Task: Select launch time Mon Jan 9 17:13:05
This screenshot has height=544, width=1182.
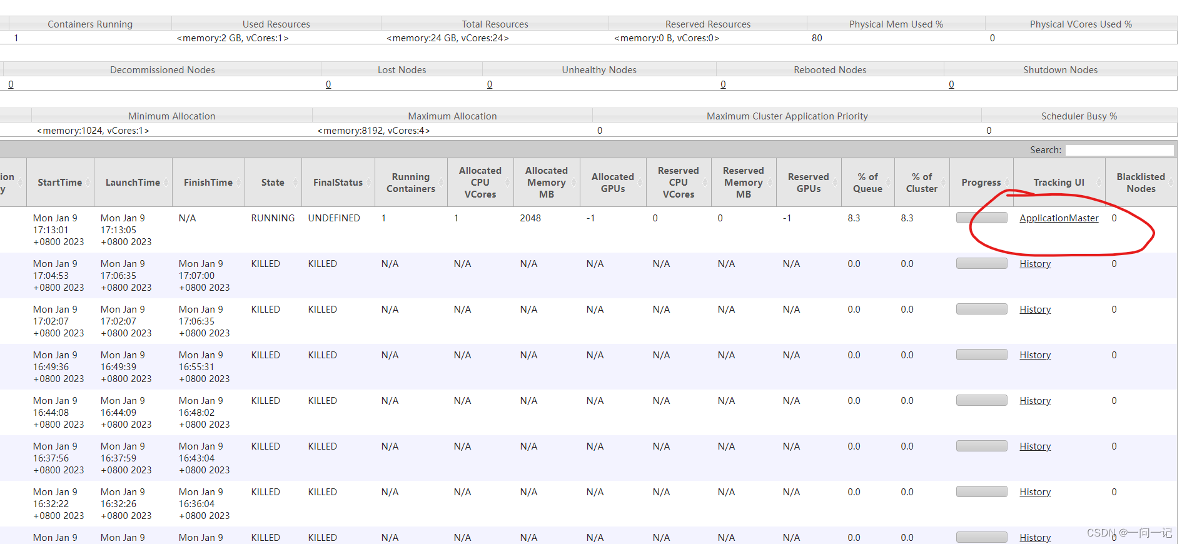Action: [126, 230]
